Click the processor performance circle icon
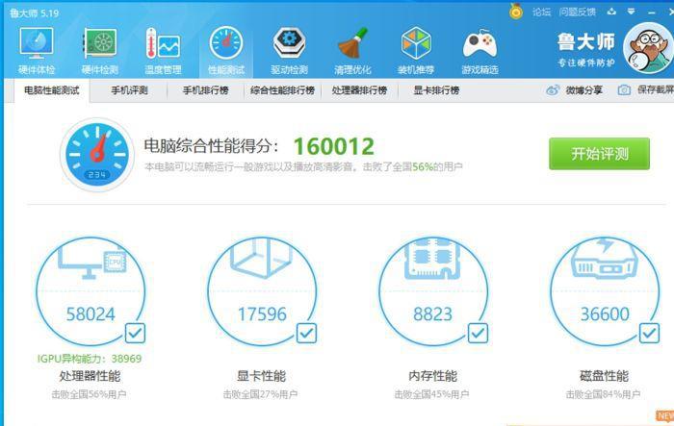 91,291
